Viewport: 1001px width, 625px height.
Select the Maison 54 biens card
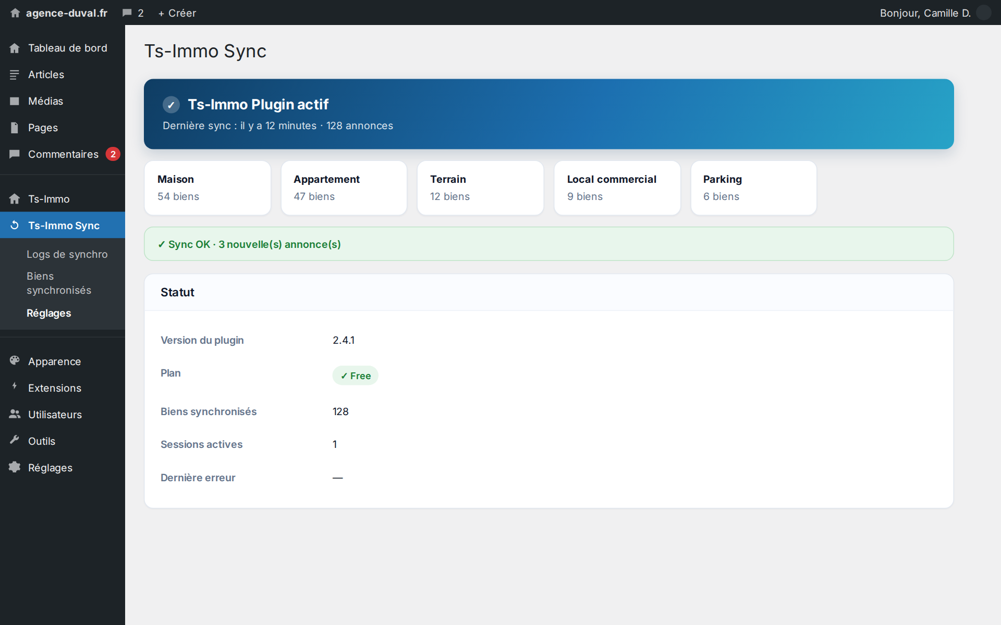207,188
